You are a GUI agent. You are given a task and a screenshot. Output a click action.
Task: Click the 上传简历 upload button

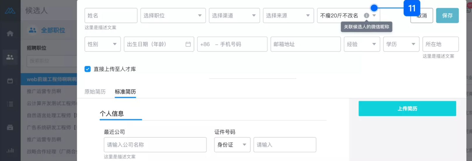click(407, 108)
